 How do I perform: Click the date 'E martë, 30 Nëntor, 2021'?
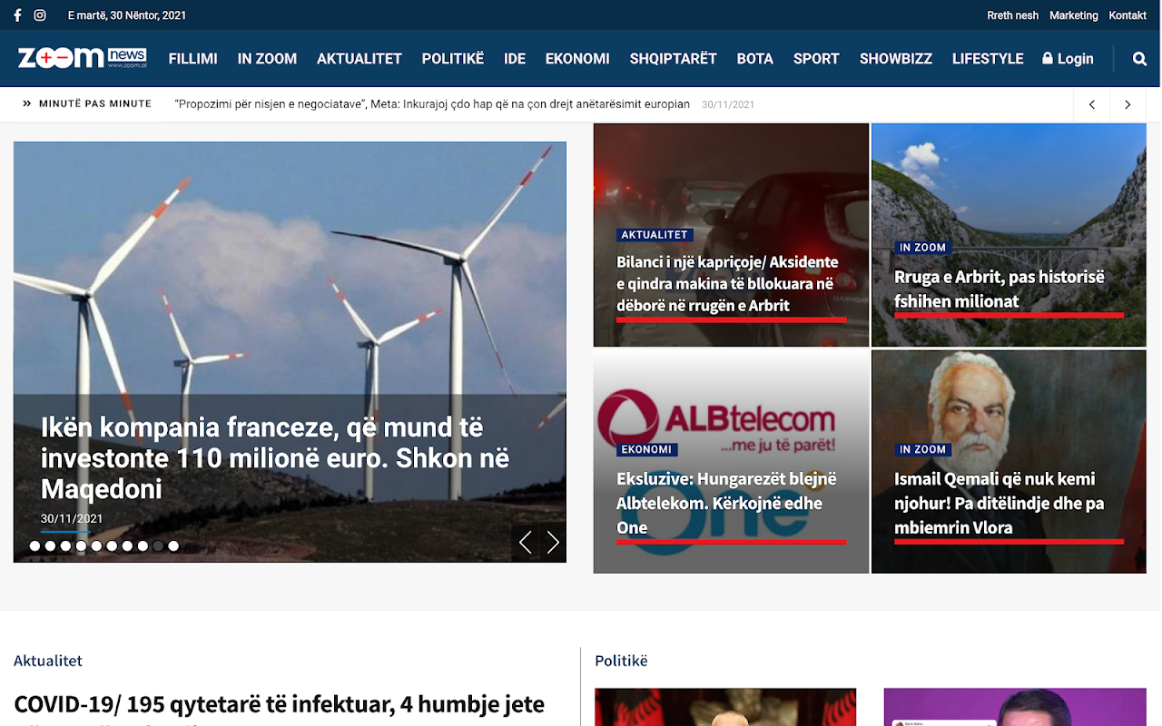(127, 15)
